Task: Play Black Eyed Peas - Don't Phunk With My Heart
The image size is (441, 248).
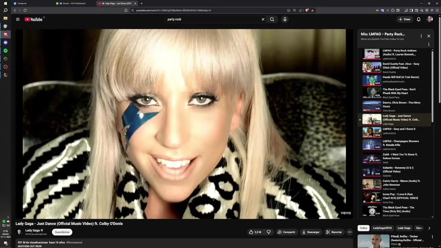Action: click(x=394, y=93)
